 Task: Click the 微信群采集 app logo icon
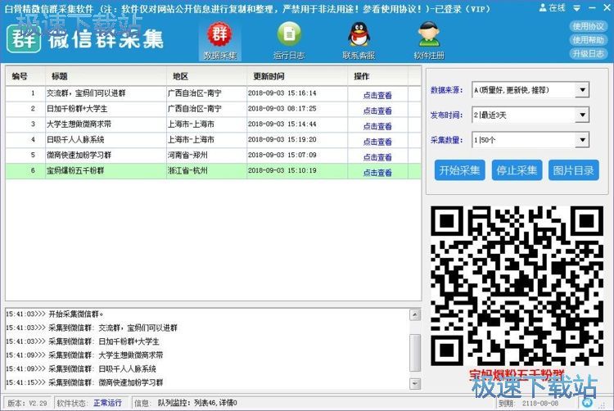click(x=24, y=38)
